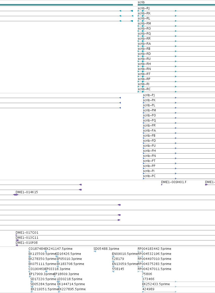Click transcript scrib-RR
215x293 pixels.
pos(144,38)
